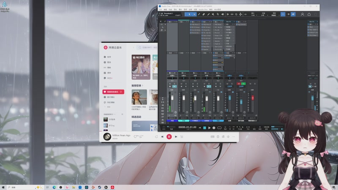Click the home start-page icon in Studio One
The image size is (338, 190).
click(x=309, y=14)
